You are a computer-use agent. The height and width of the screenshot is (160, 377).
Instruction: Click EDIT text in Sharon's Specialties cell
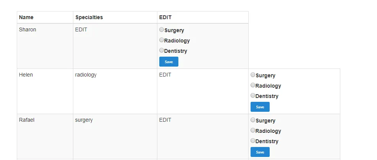coord(81,29)
